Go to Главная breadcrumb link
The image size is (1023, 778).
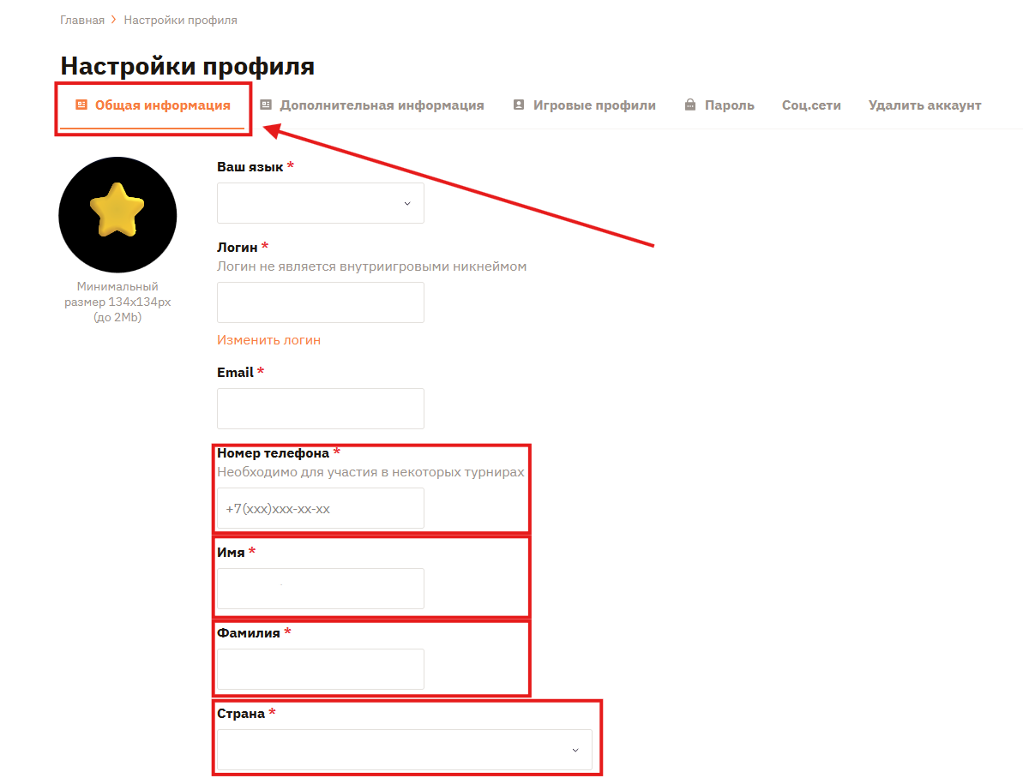coord(82,21)
